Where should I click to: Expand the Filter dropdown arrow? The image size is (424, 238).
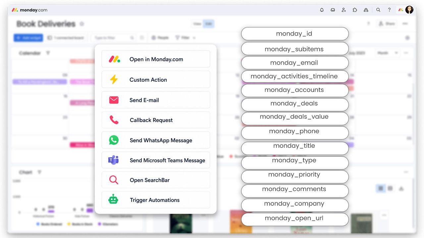click(x=194, y=38)
